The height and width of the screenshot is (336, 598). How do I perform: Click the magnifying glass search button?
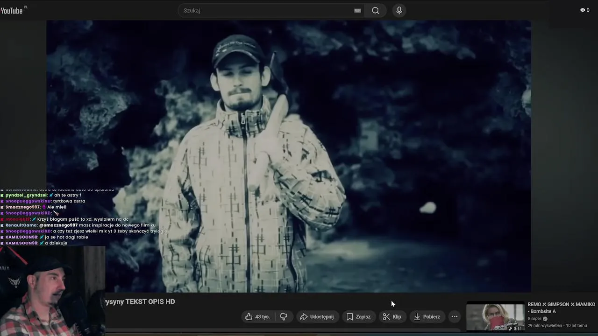click(x=376, y=10)
